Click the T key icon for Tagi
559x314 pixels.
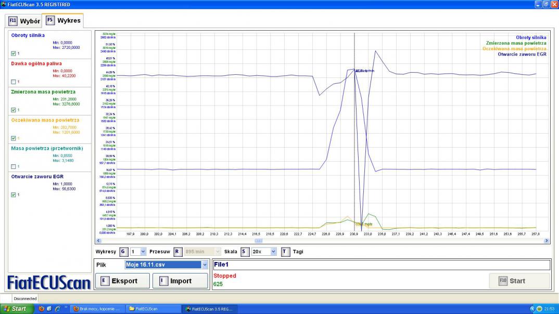[x=285, y=252]
